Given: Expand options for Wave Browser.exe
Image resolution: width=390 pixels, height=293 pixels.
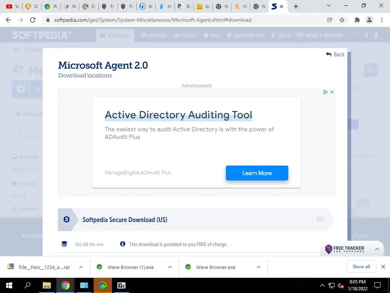Looking at the screenshot, I should [x=259, y=267].
